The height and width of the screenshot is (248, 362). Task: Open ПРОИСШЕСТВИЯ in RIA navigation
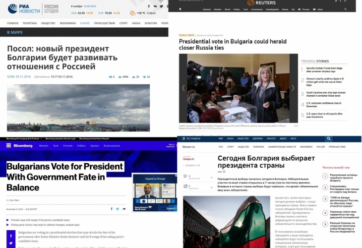pyautogui.click(x=104, y=23)
